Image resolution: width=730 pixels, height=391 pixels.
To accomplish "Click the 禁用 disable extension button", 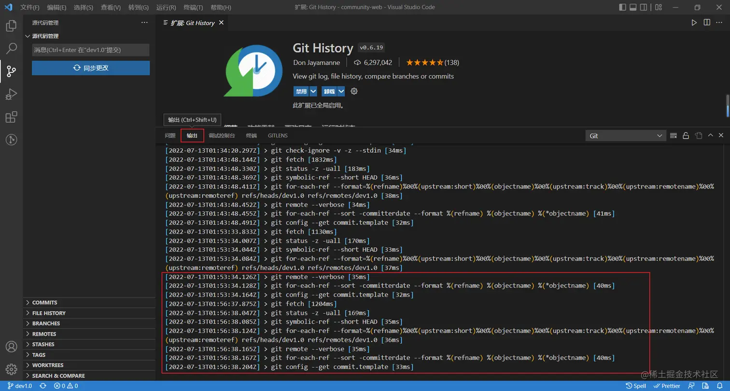I will 301,91.
